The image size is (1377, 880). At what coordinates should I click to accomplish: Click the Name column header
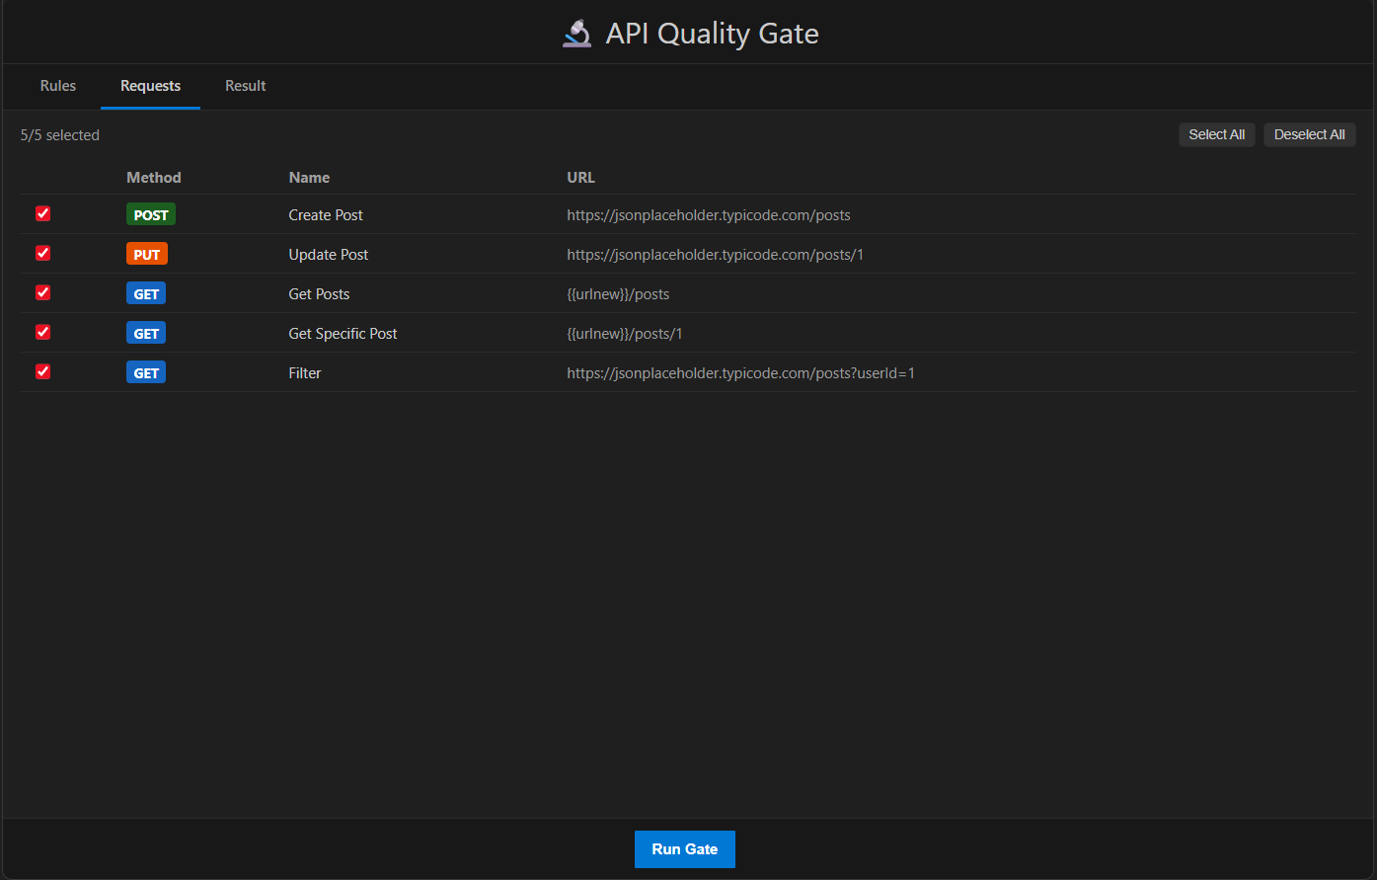[309, 178]
